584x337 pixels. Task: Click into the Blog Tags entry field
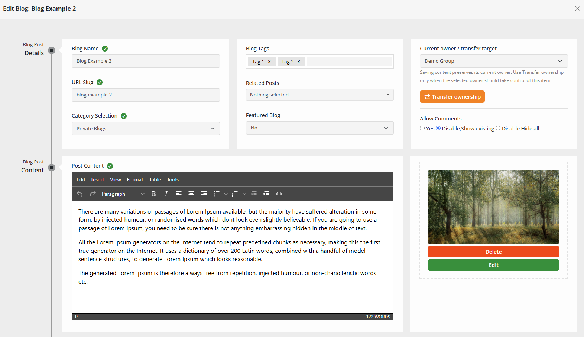[349, 62]
